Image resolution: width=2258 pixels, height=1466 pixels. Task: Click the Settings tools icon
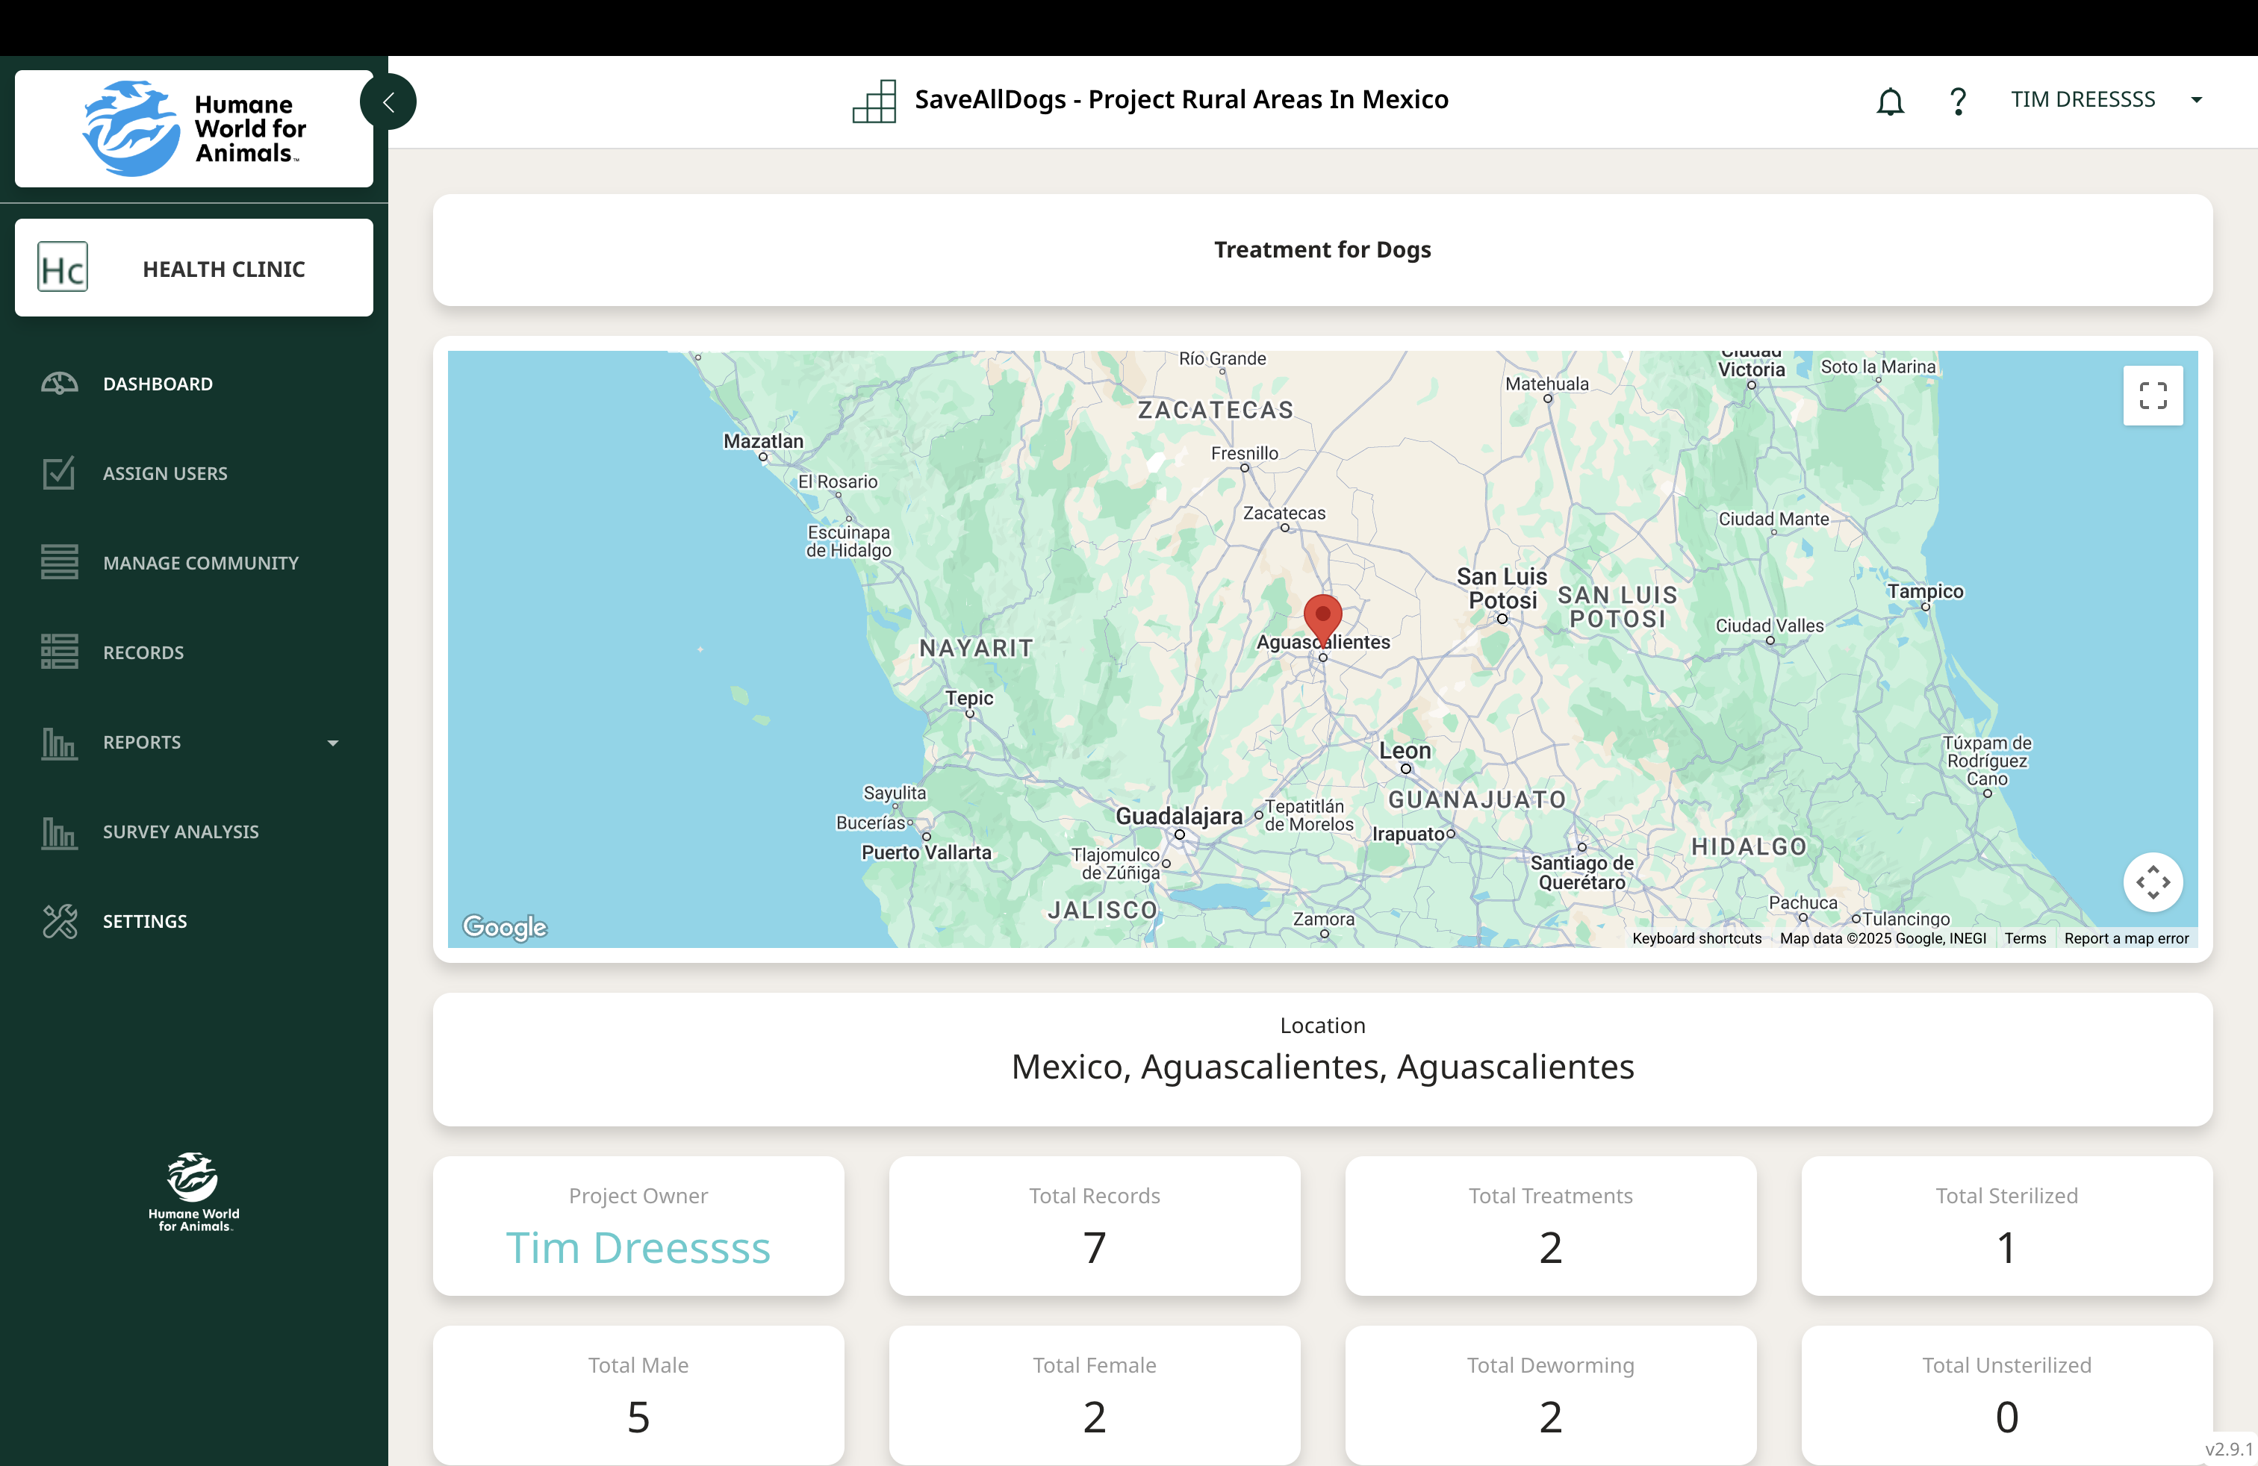(x=59, y=921)
